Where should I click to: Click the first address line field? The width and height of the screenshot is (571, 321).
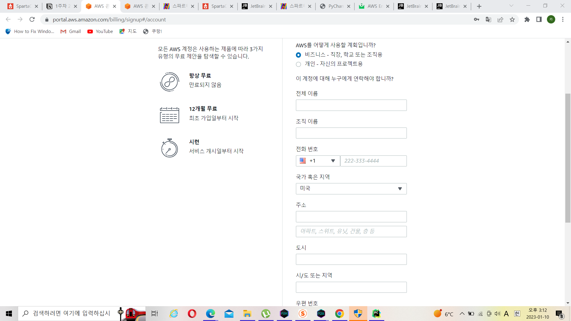pyautogui.click(x=351, y=217)
